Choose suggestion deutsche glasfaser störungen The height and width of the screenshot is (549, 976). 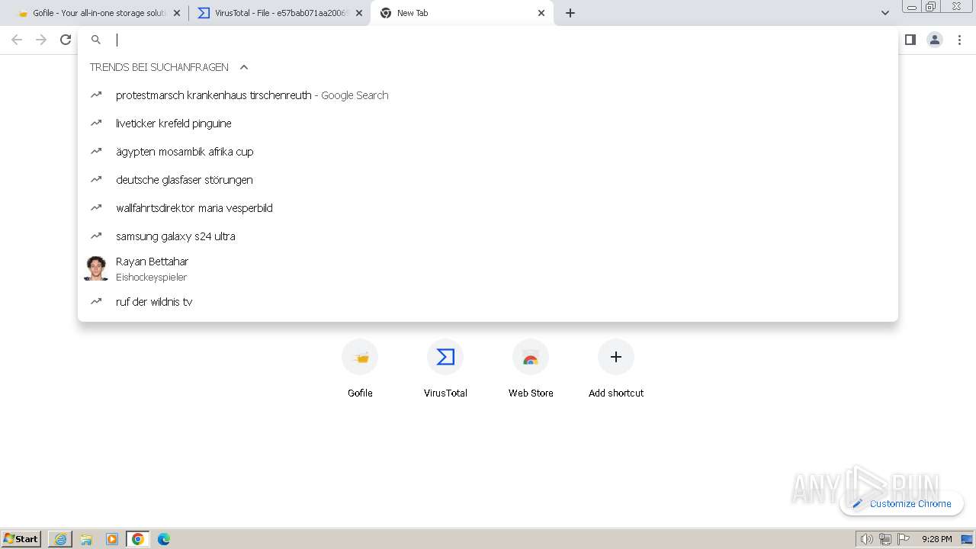pos(488,180)
